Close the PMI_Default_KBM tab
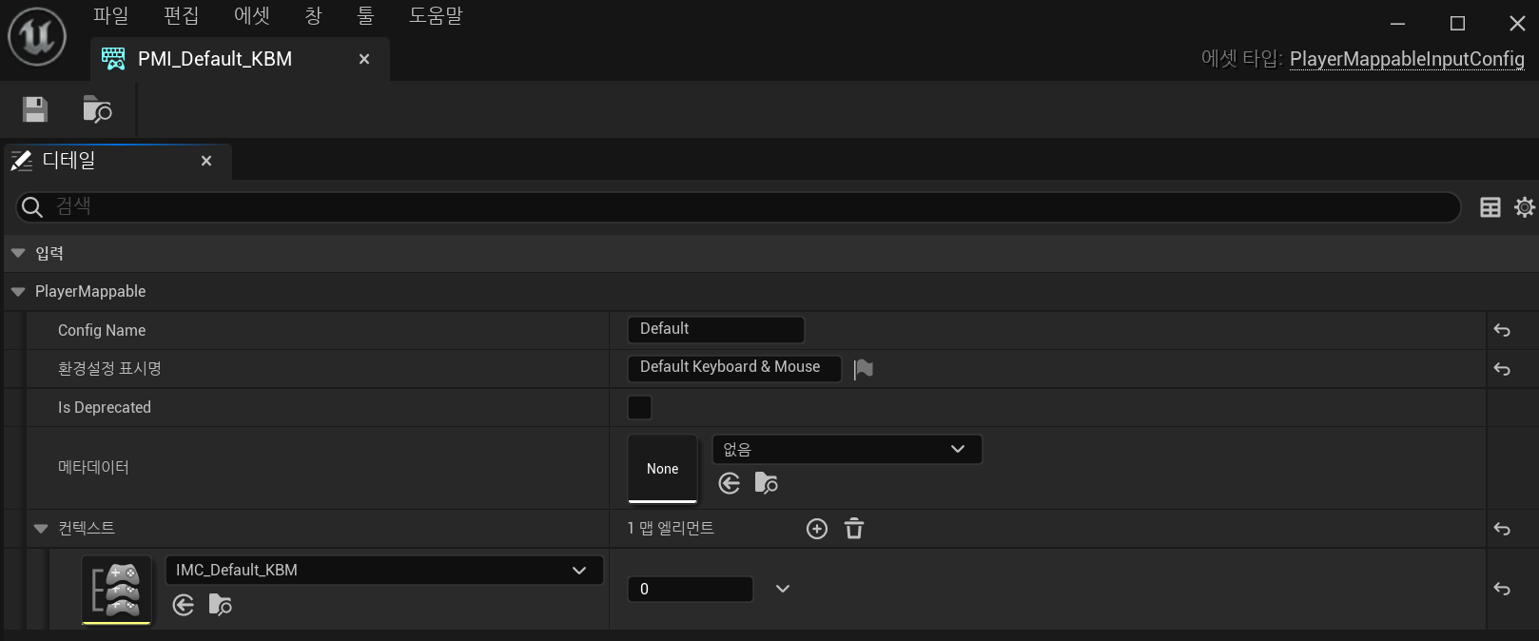The width and height of the screenshot is (1539, 641). pos(364,59)
